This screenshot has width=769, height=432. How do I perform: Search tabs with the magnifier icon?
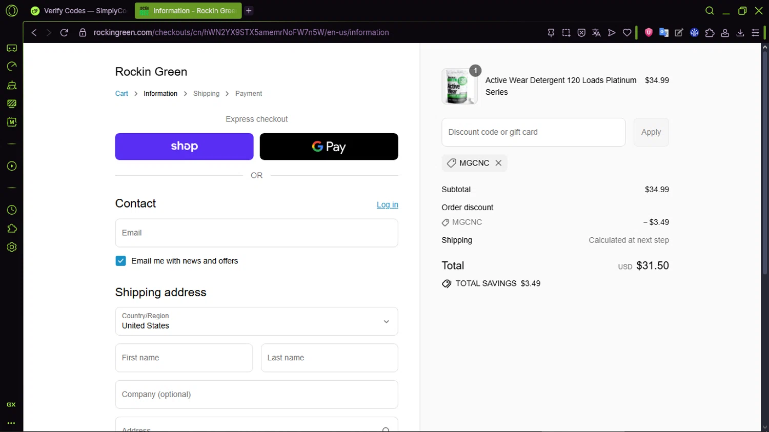(x=710, y=11)
